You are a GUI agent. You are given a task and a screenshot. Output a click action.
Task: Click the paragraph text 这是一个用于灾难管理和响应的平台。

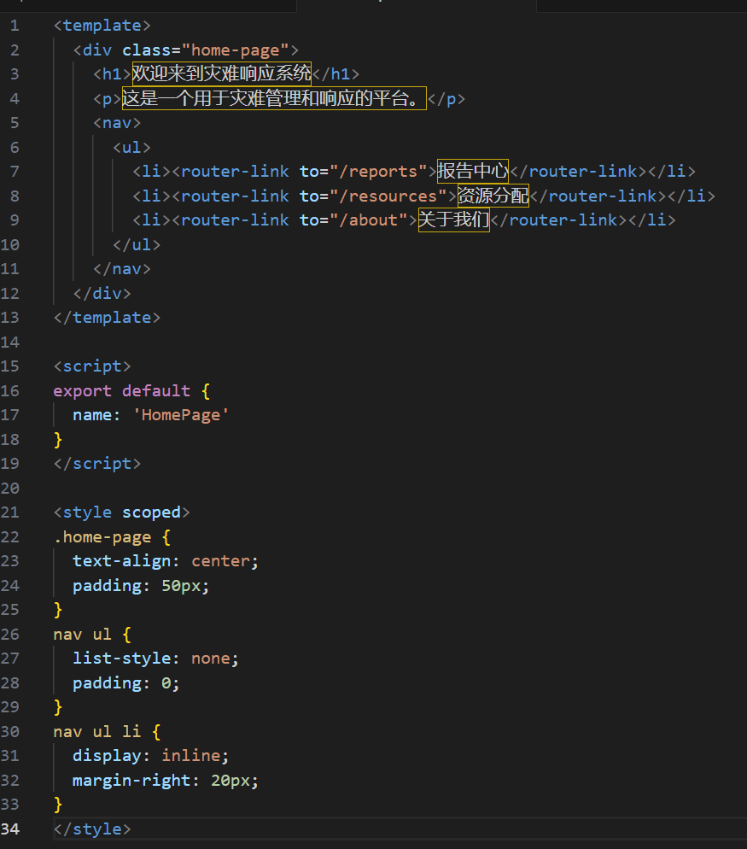click(x=274, y=98)
